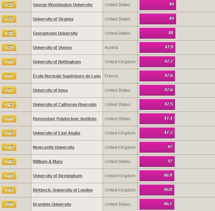Open École Normale Supérieure de Lyon link
215x211 pixels.
pyautogui.click(x=67, y=76)
